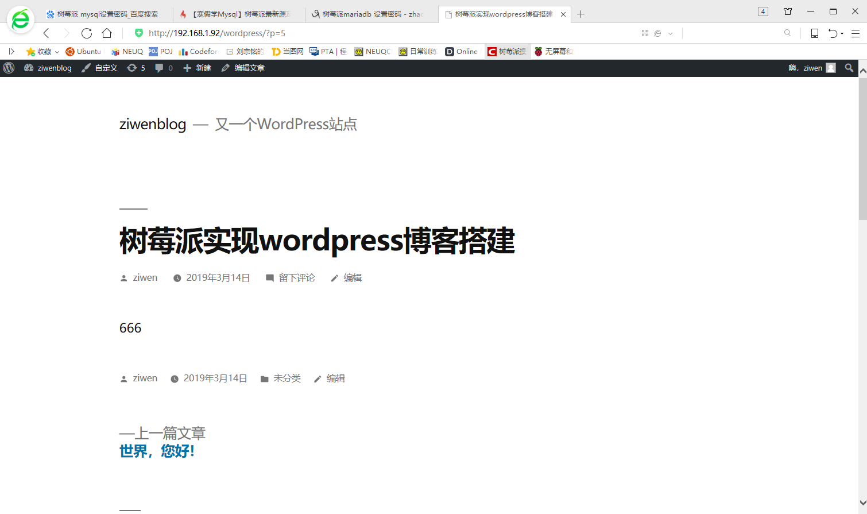Image resolution: width=867 pixels, height=514 pixels.
Task: Open the NEUQC bookmark
Action: pos(373,52)
